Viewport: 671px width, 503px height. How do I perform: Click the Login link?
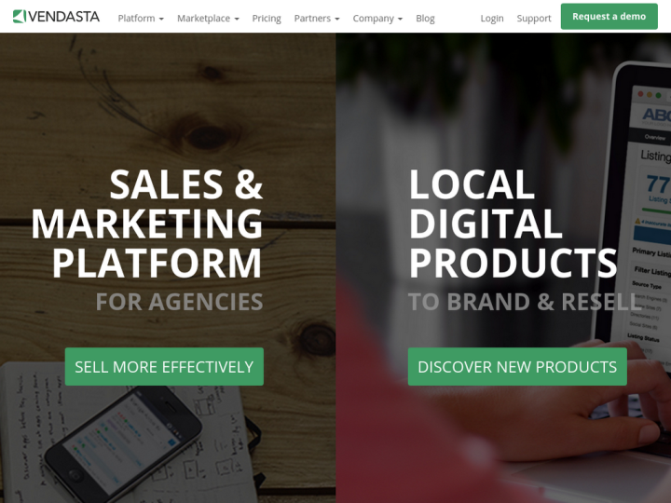[x=492, y=19]
